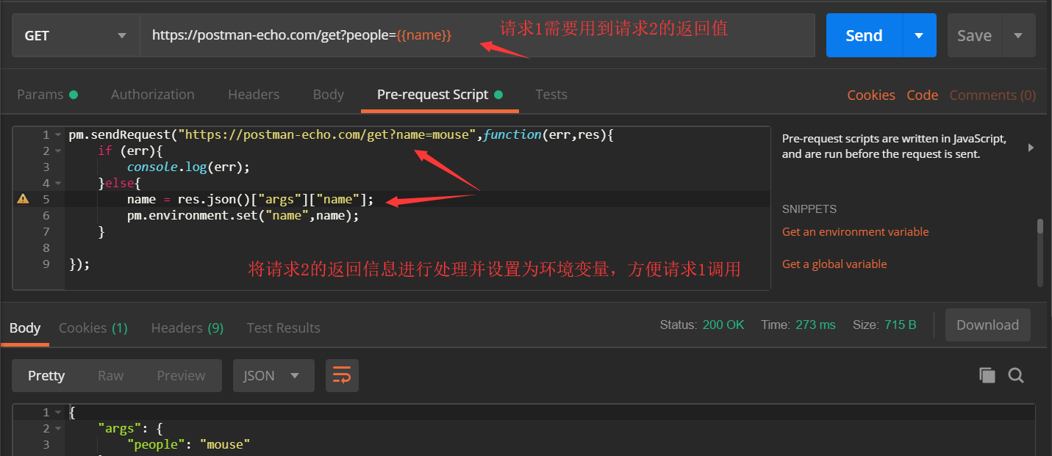Open the request Headers tab
1052x456 pixels.
254,94
